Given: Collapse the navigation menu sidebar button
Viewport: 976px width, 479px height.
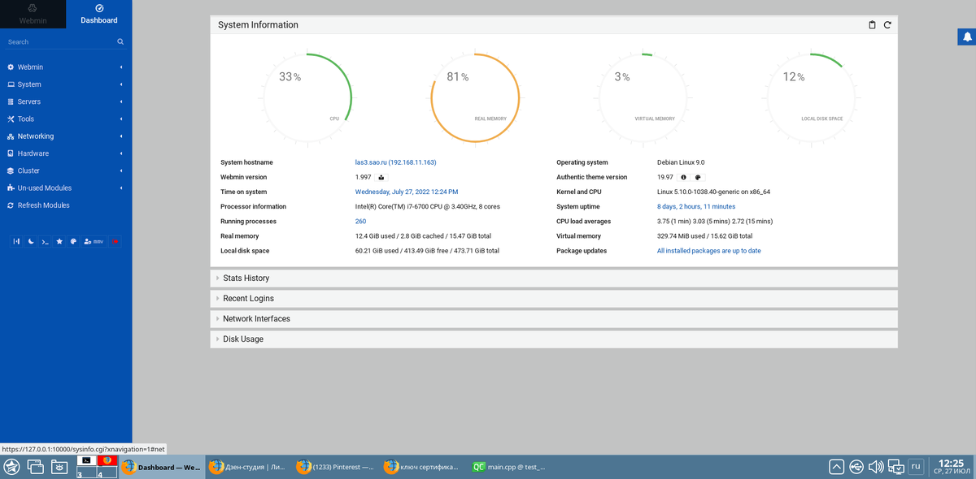Looking at the screenshot, I should pyautogui.click(x=16, y=242).
